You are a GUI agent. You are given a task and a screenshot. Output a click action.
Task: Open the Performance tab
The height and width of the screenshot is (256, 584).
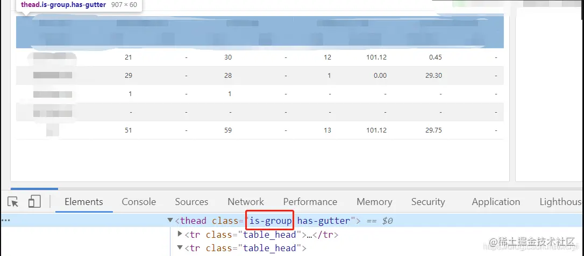[310, 202]
